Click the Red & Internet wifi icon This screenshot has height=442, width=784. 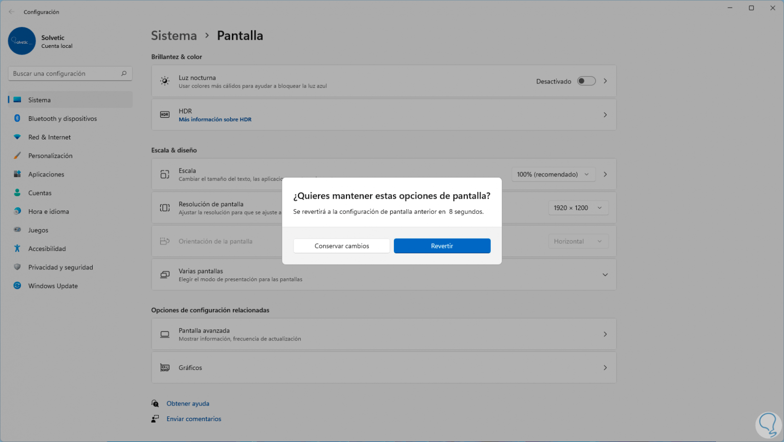(17, 137)
